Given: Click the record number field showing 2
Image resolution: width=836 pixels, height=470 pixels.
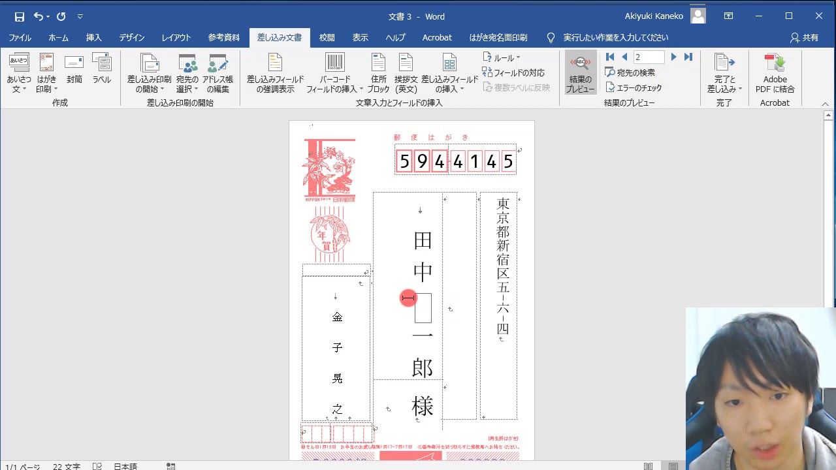Looking at the screenshot, I should click(647, 57).
